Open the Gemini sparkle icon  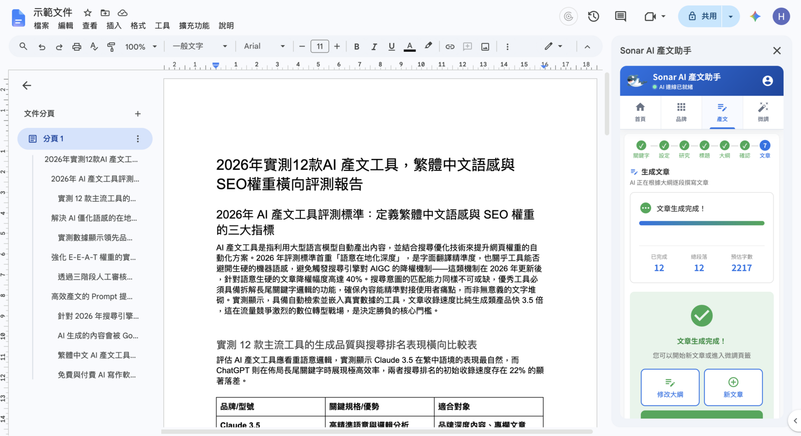pos(755,16)
